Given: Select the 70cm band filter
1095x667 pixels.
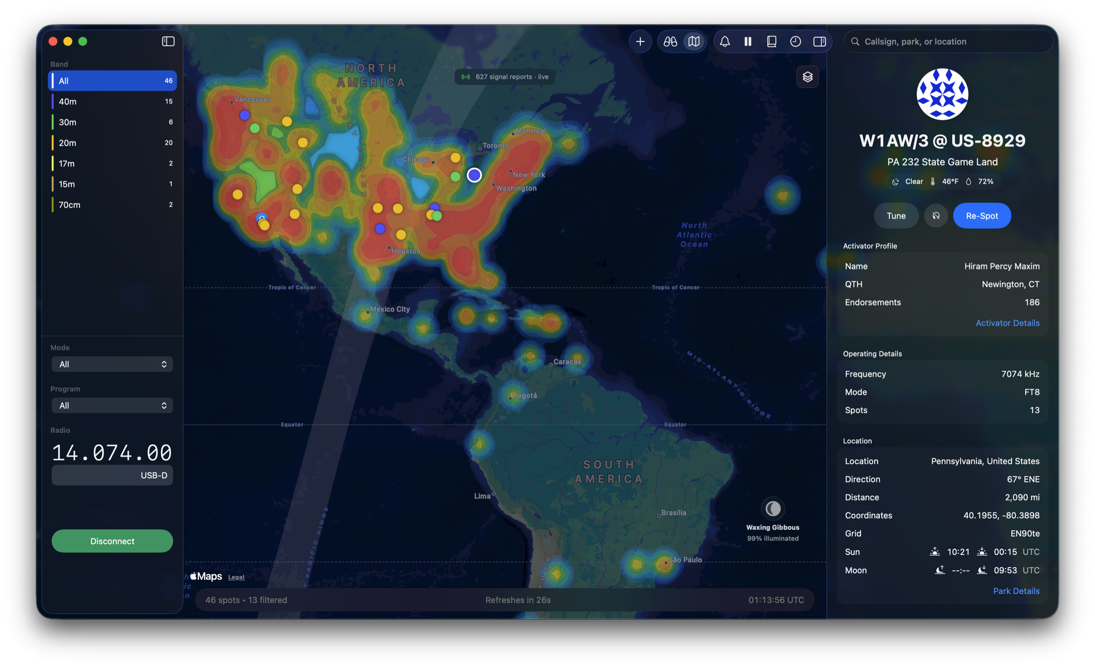Looking at the screenshot, I should [x=112, y=205].
